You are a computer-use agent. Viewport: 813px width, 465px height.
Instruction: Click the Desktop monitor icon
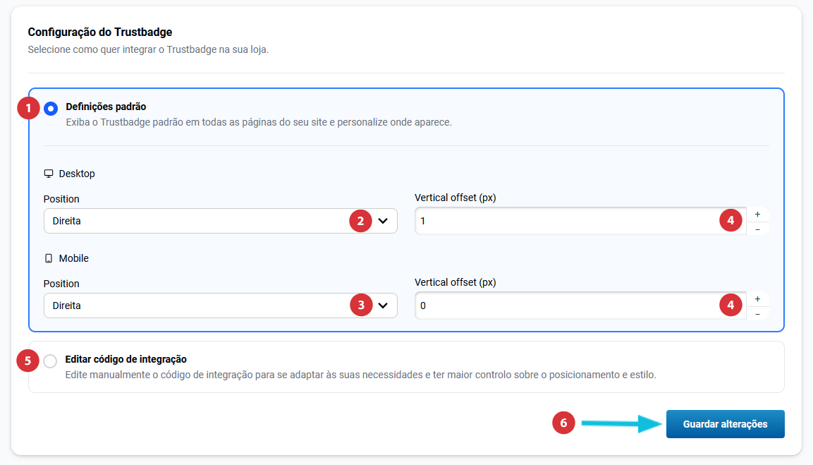point(49,174)
